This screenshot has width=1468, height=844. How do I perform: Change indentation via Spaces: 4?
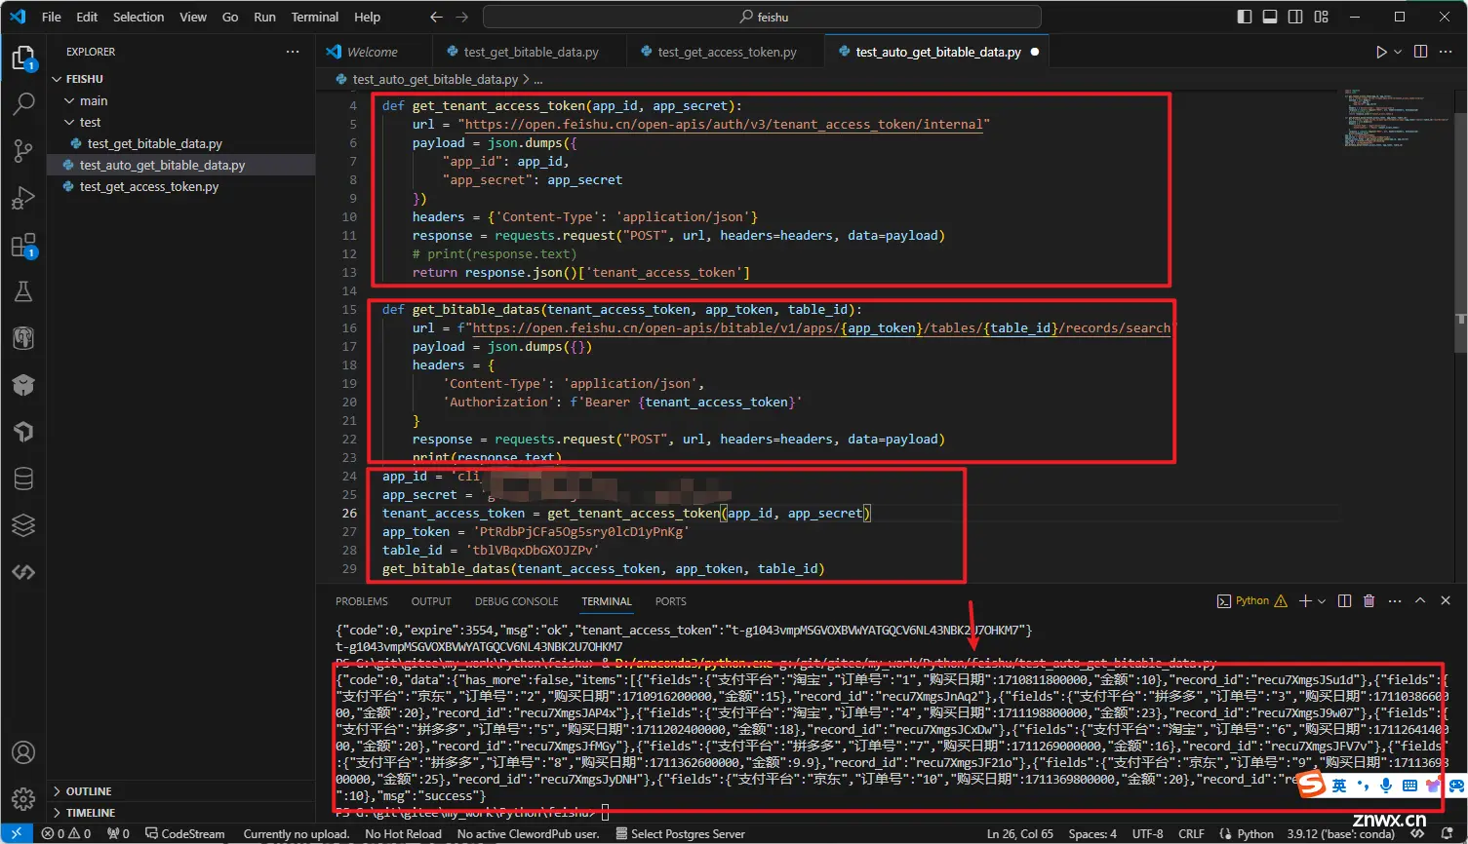pyautogui.click(x=1092, y=834)
